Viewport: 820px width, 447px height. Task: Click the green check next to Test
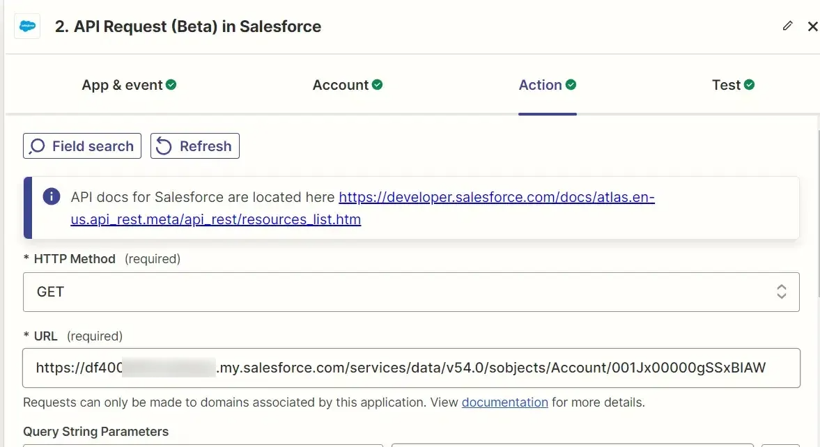pos(749,85)
